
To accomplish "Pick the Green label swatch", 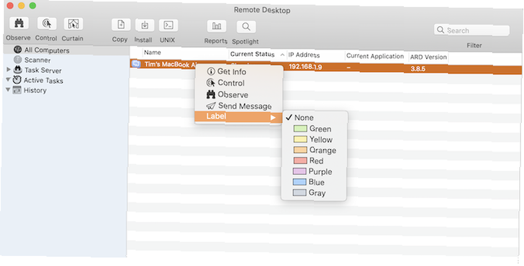I will (x=300, y=128).
